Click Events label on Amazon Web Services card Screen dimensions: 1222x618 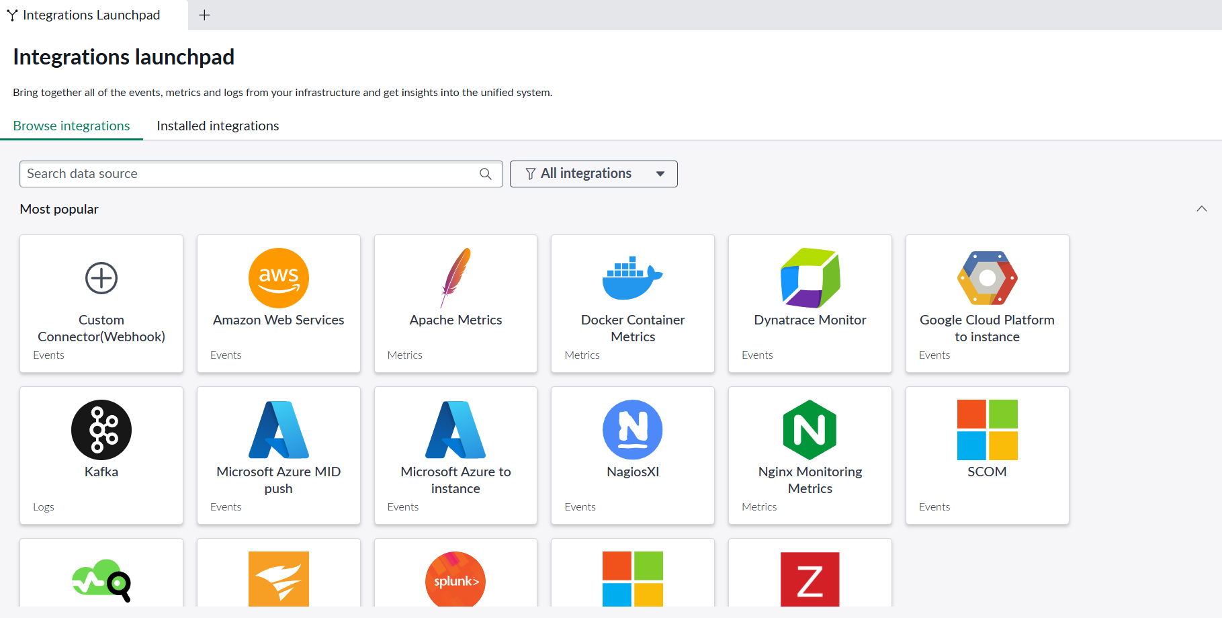click(226, 355)
